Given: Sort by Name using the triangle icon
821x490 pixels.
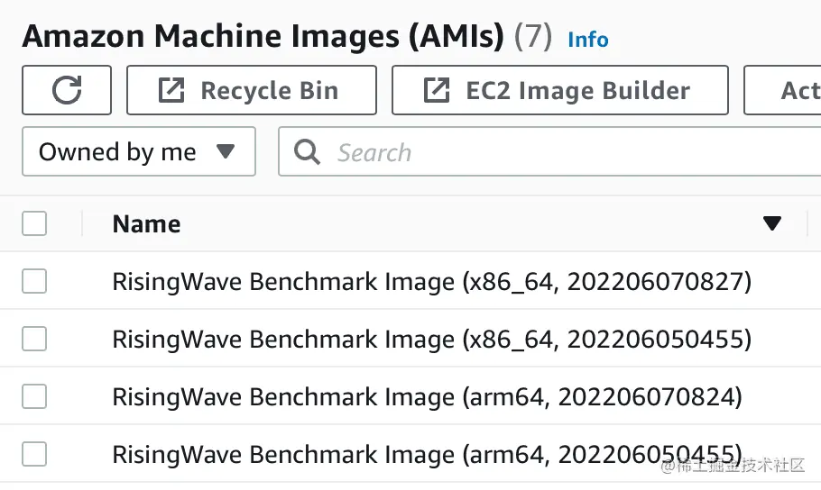Looking at the screenshot, I should coord(771,224).
